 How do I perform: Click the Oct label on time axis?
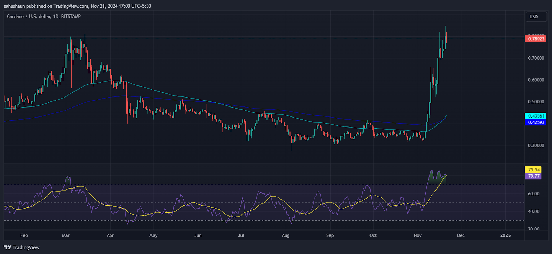[x=373, y=235]
